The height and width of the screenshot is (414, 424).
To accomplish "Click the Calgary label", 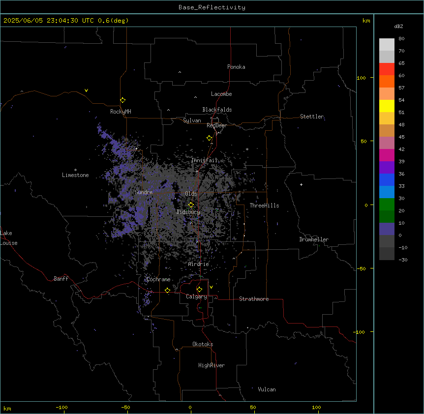I will click(196, 296).
